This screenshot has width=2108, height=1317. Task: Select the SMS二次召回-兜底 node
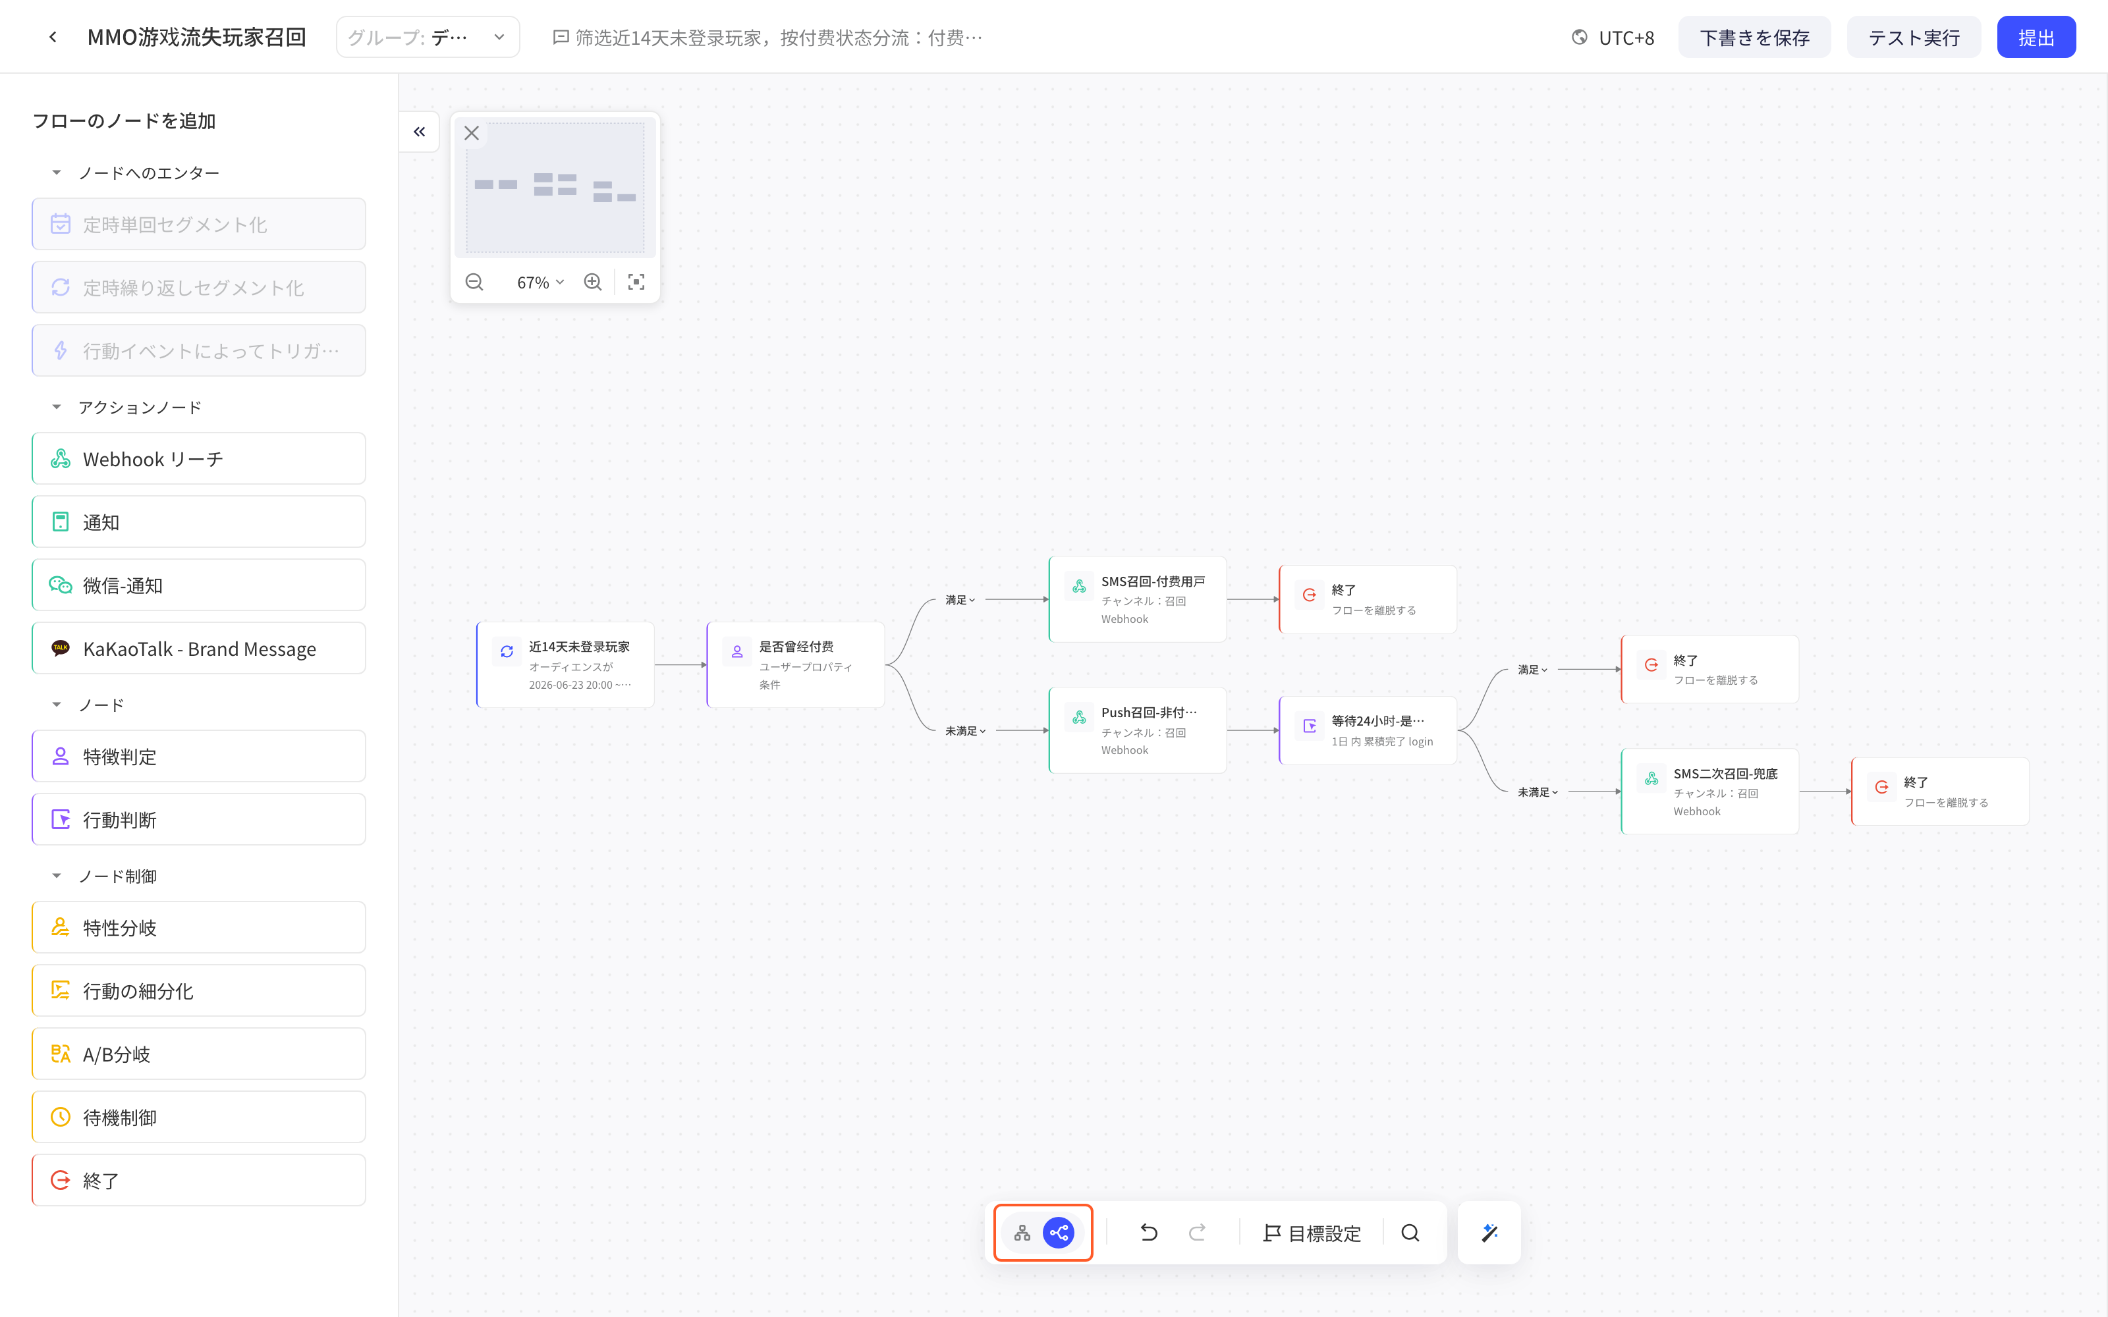click(1710, 791)
